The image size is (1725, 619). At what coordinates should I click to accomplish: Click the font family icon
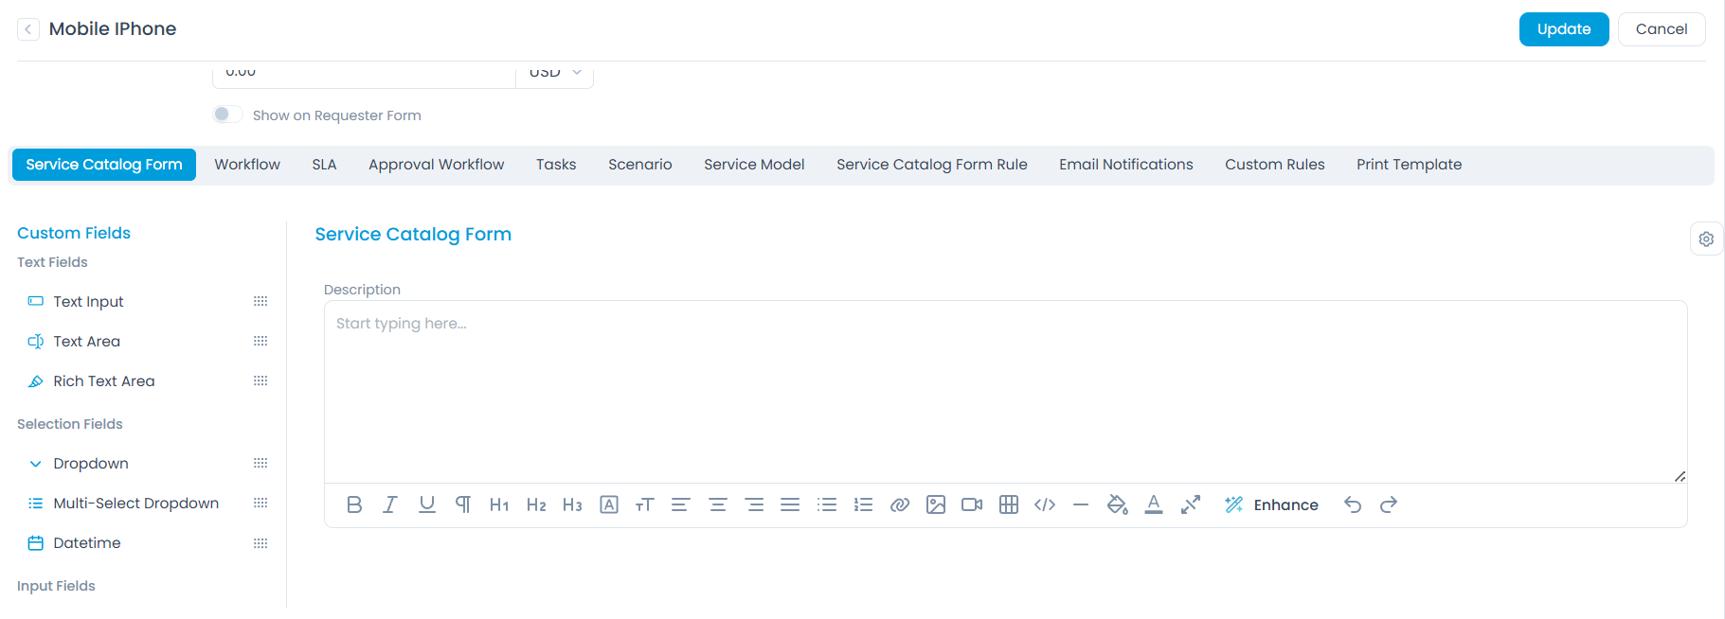point(609,505)
